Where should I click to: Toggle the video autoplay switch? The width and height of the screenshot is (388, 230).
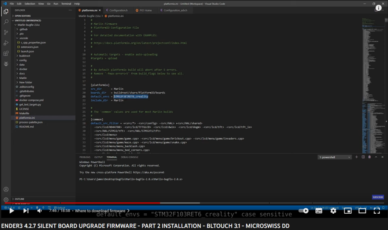click(x=303, y=211)
